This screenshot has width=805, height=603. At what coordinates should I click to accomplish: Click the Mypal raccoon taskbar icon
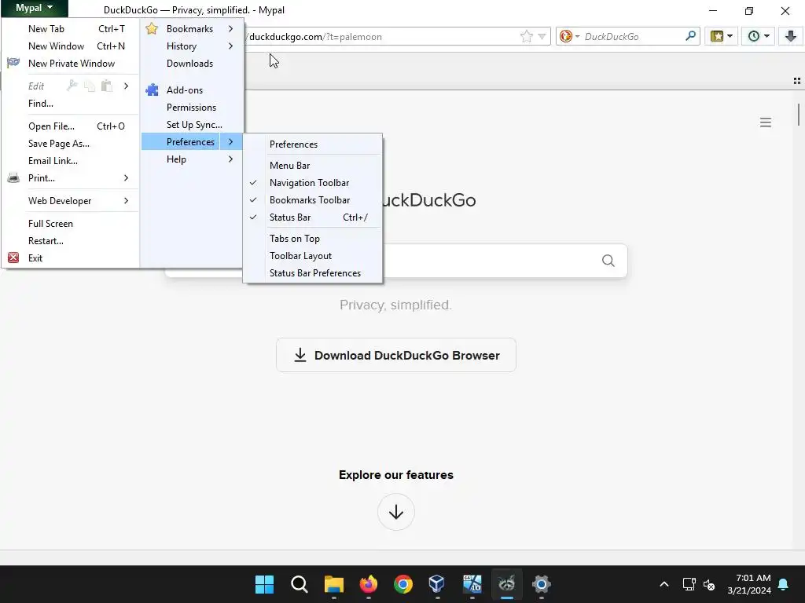point(507,584)
